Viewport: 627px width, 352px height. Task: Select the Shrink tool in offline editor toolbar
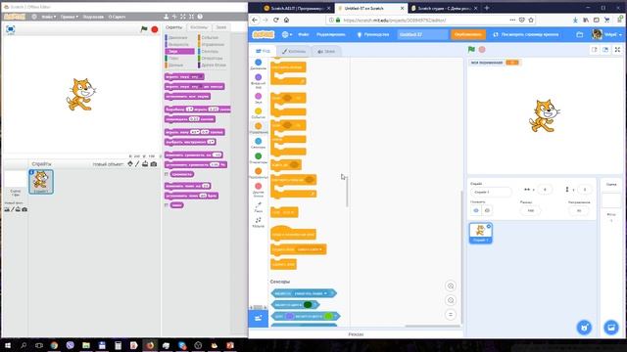point(191,17)
